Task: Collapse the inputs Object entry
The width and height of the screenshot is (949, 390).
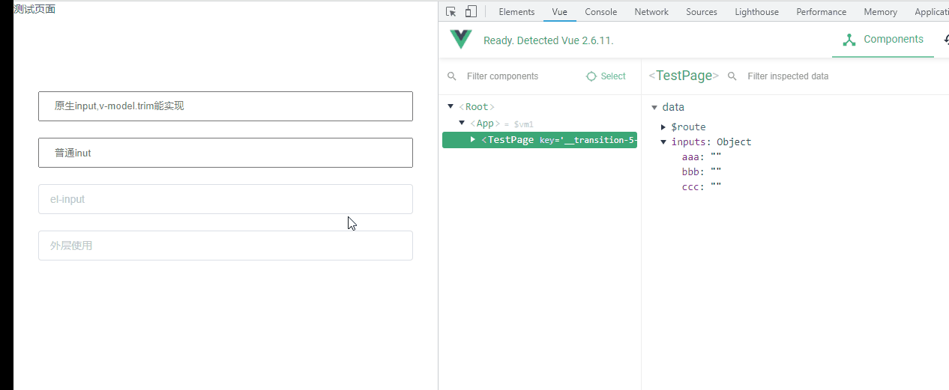Action: click(x=663, y=142)
